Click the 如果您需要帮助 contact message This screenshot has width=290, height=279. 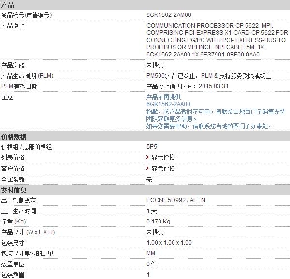[209, 126]
